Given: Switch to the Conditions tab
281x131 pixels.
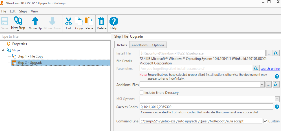Looking at the screenshot, I should (139, 45).
